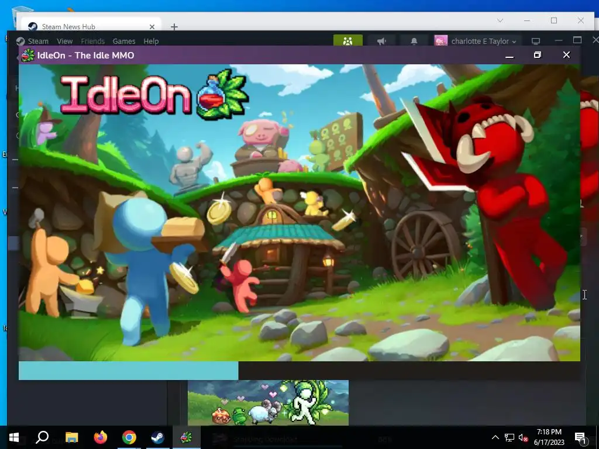Open the Help menu in Steam
This screenshot has height=449, width=599.
(151, 42)
